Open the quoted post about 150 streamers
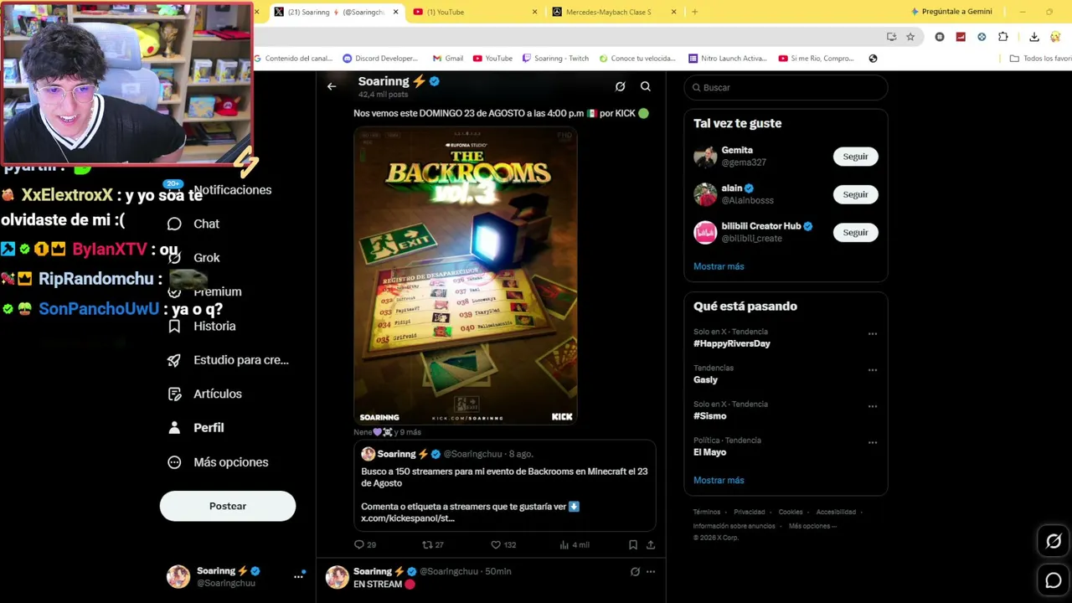The image size is (1072, 603). point(504,485)
